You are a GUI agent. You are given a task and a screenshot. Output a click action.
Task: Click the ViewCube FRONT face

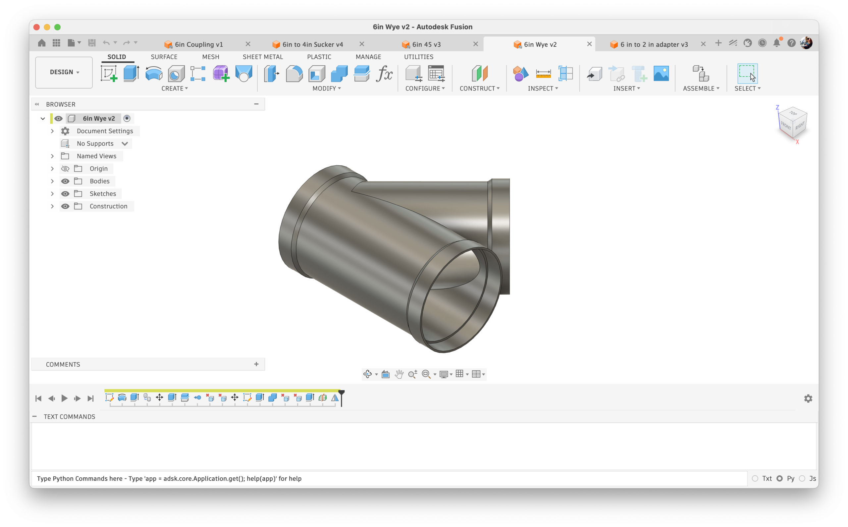(x=786, y=126)
